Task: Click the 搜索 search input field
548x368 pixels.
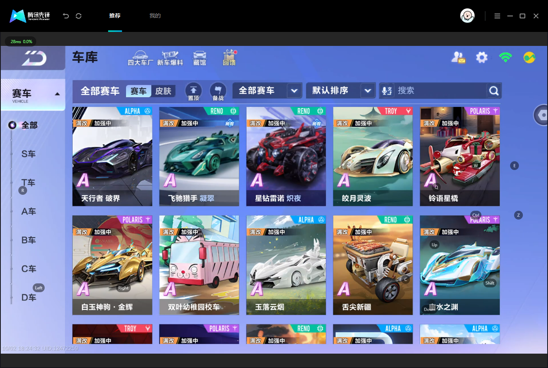Action: tap(441, 91)
